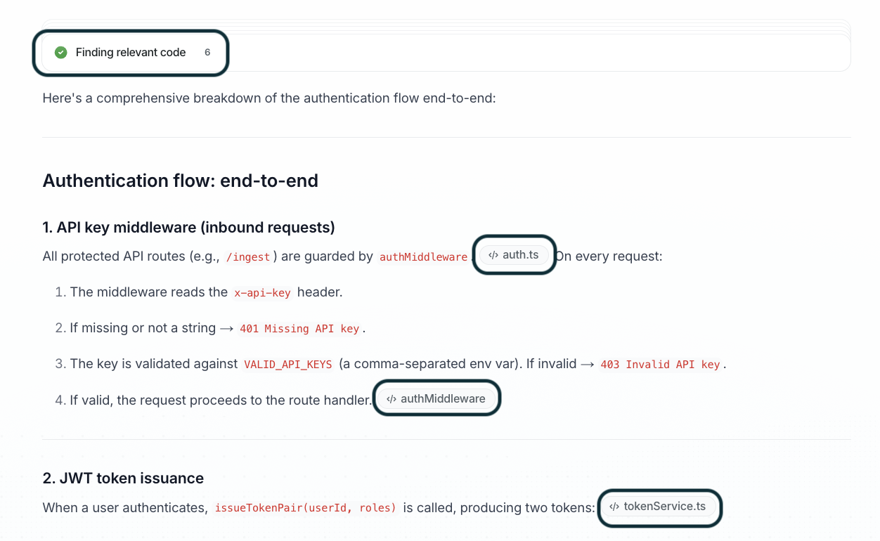The width and height of the screenshot is (880, 541).
Task: Click the green checkmark status icon
Action: coord(61,53)
